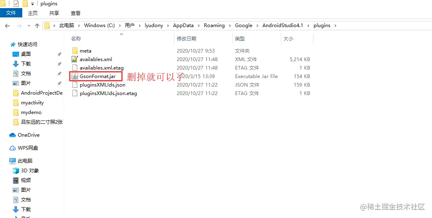
Task: Click Roaming breadcrumb in address bar
Action: click(214, 25)
